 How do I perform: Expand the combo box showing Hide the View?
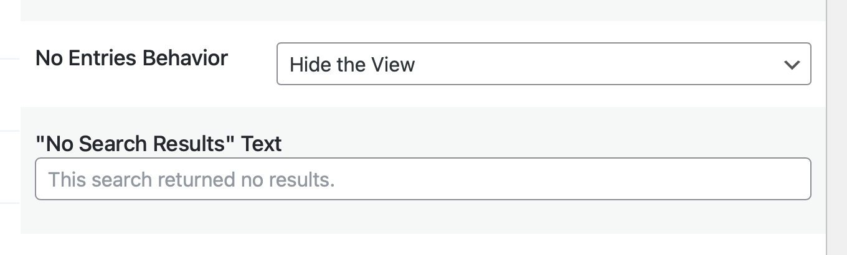click(543, 64)
